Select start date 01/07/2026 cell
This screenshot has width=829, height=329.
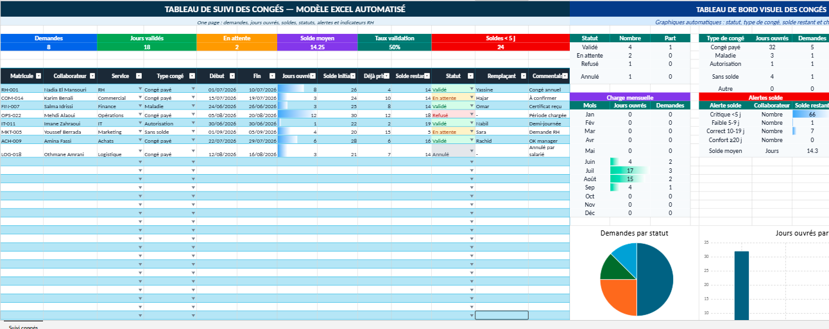217,90
